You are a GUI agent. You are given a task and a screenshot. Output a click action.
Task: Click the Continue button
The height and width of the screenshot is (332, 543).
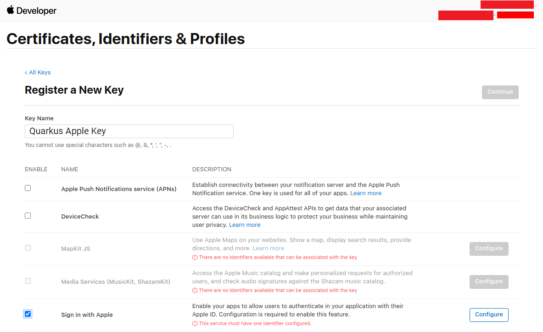point(500,92)
